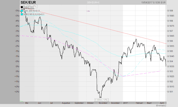Click the 0.105 price axis value
Image resolution: width=178 pixels, height=107 pixels.
pyautogui.click(x=170, y=51)
